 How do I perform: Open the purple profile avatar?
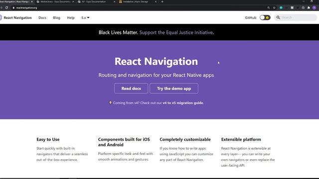point(315,8)
